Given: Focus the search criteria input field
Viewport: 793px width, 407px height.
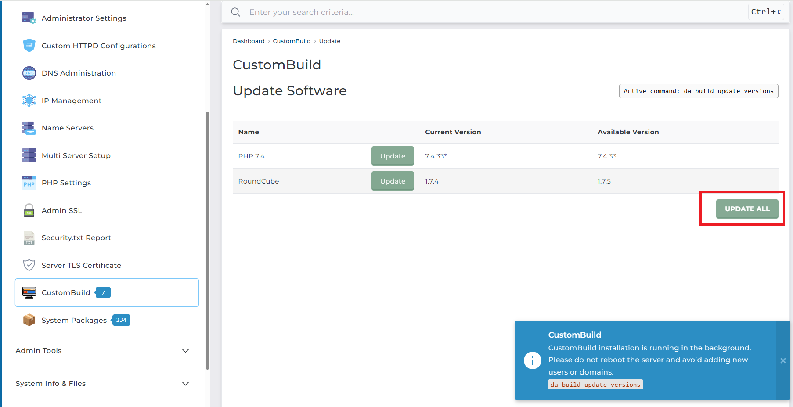Looking at the screenshot, I should pos(495,12).
